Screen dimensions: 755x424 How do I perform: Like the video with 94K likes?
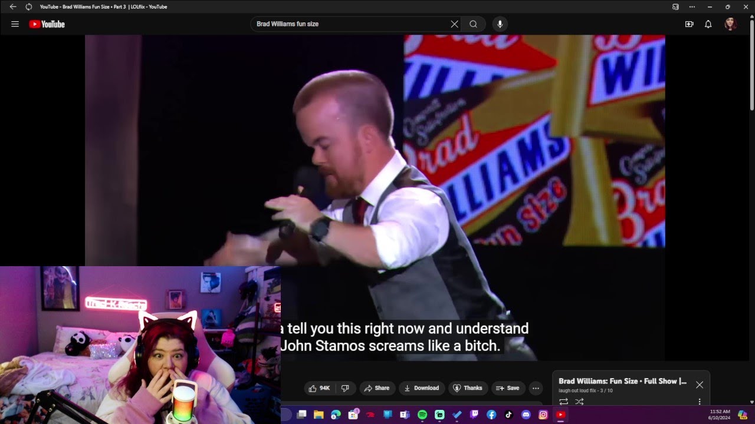pyautogui.click(x=319, y=388)
